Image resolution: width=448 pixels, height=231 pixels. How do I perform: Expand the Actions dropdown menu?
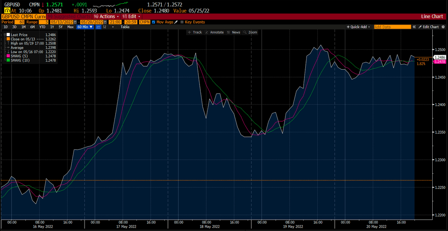click(107, 17)
